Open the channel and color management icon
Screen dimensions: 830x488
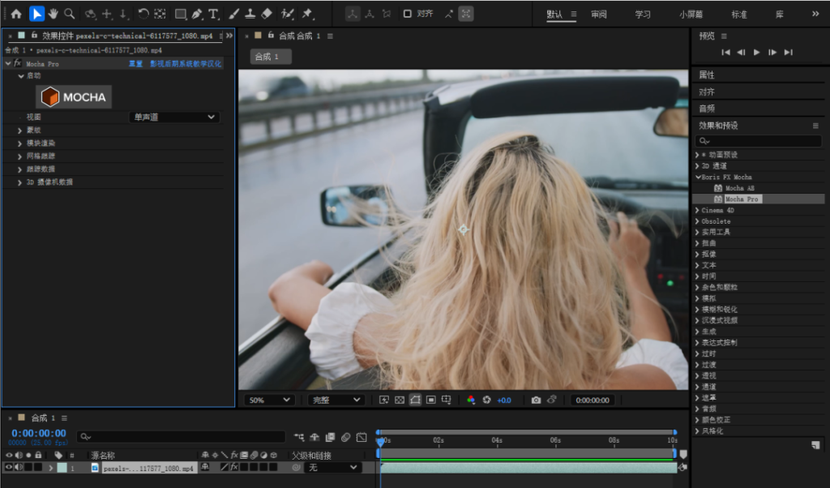473,399
